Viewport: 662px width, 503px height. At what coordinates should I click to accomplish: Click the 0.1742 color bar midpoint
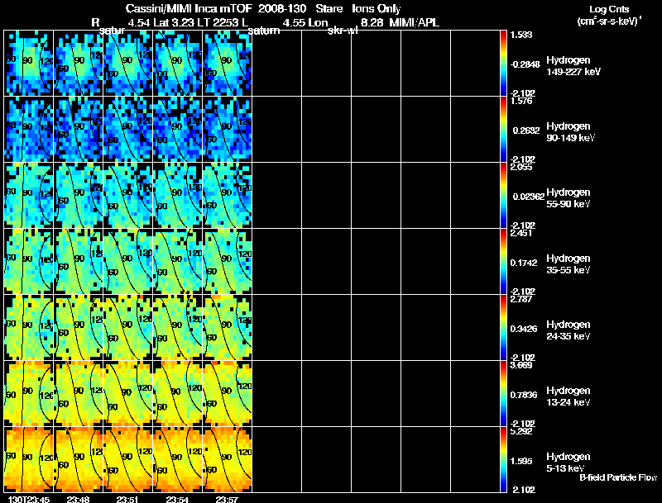[524, 263]
